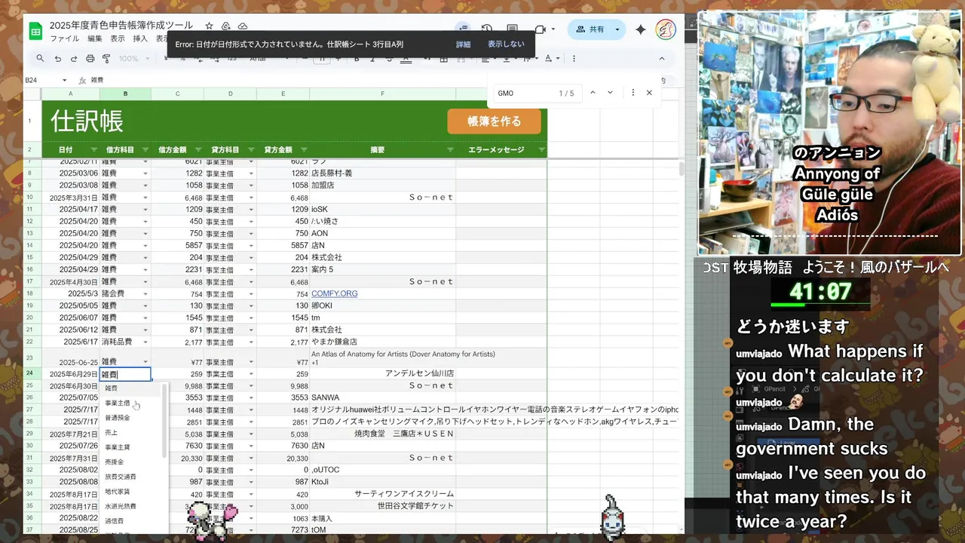Click the 共有 share button
Viewport: 965px width, 543px height.
click(590, 29)
